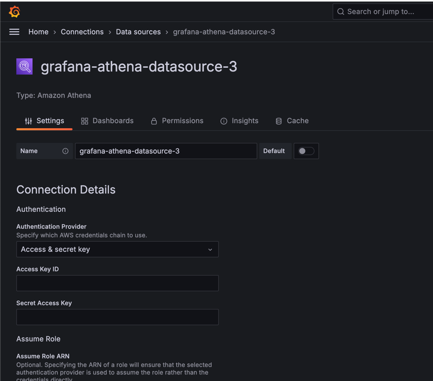This screenshot has height=381, width=433.
Task: Click the chevron on Access & secret key
Action: (210, 249)
